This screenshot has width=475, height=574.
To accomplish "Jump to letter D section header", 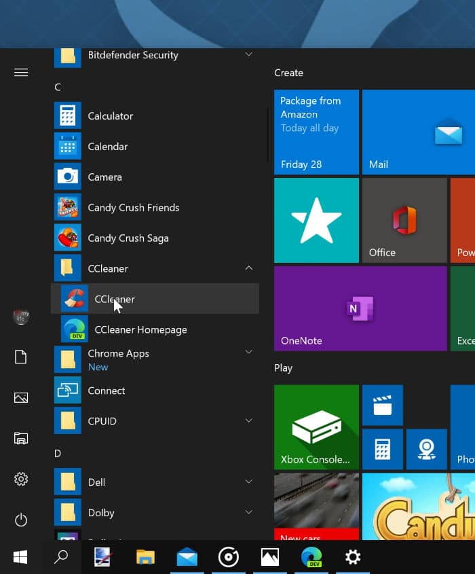I will click(58, 454).
